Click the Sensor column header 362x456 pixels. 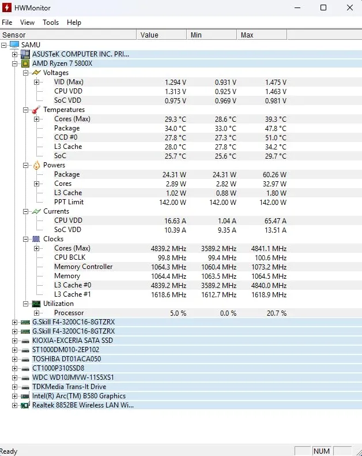(68, 35)
